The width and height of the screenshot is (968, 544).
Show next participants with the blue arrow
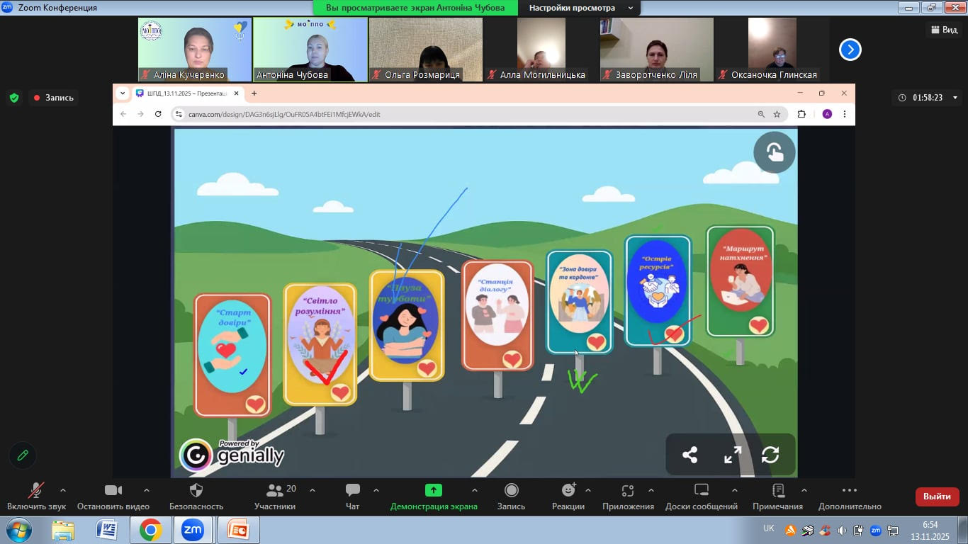[x=850, y=50]
